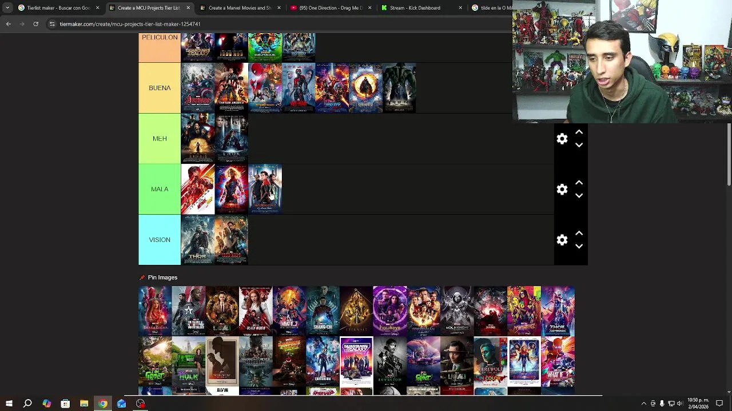
Task: Select the VISION tier label
Action: (160, 240)
